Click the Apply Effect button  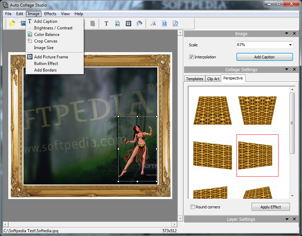pyautogui.click(x=270, y=207)
